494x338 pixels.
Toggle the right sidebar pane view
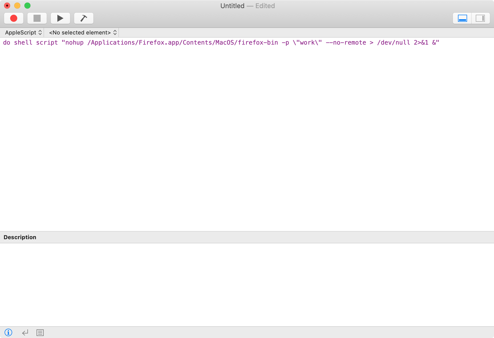click(480, 18)
